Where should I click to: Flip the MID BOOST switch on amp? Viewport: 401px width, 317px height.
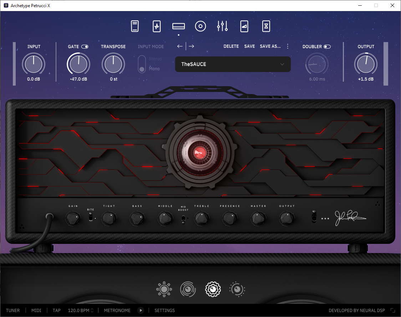pyautogui.click(x=183, y=219)
